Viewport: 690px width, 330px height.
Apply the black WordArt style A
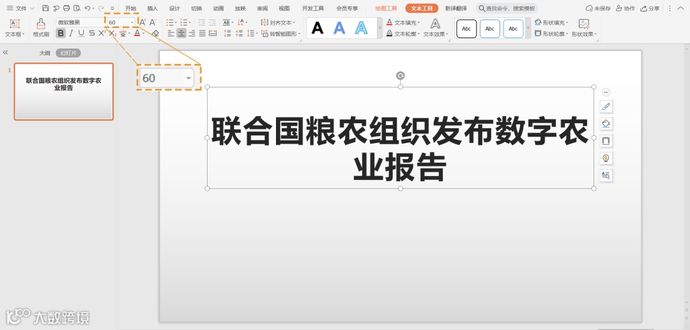click(x=318, y=28)
